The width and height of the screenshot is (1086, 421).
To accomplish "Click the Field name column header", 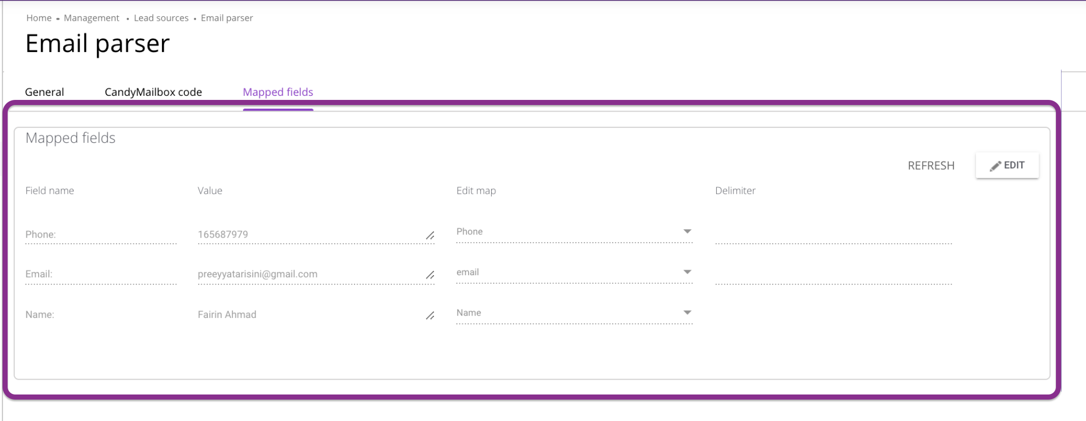I will [x=49, y=191].
